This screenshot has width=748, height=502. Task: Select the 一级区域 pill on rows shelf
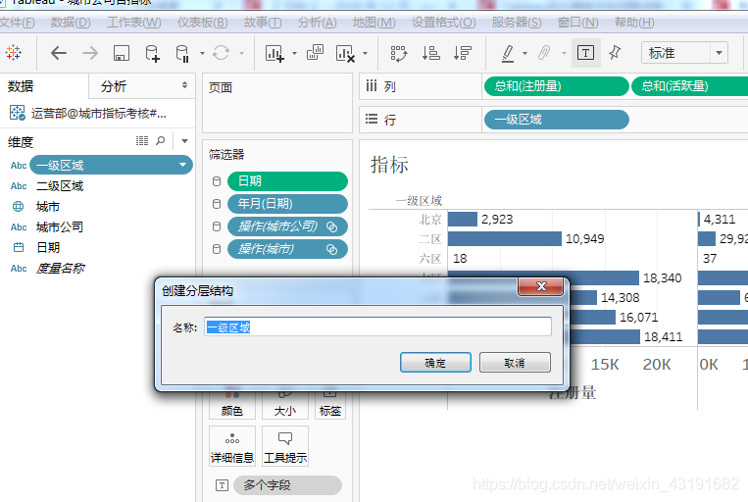[x=556, y=120]
